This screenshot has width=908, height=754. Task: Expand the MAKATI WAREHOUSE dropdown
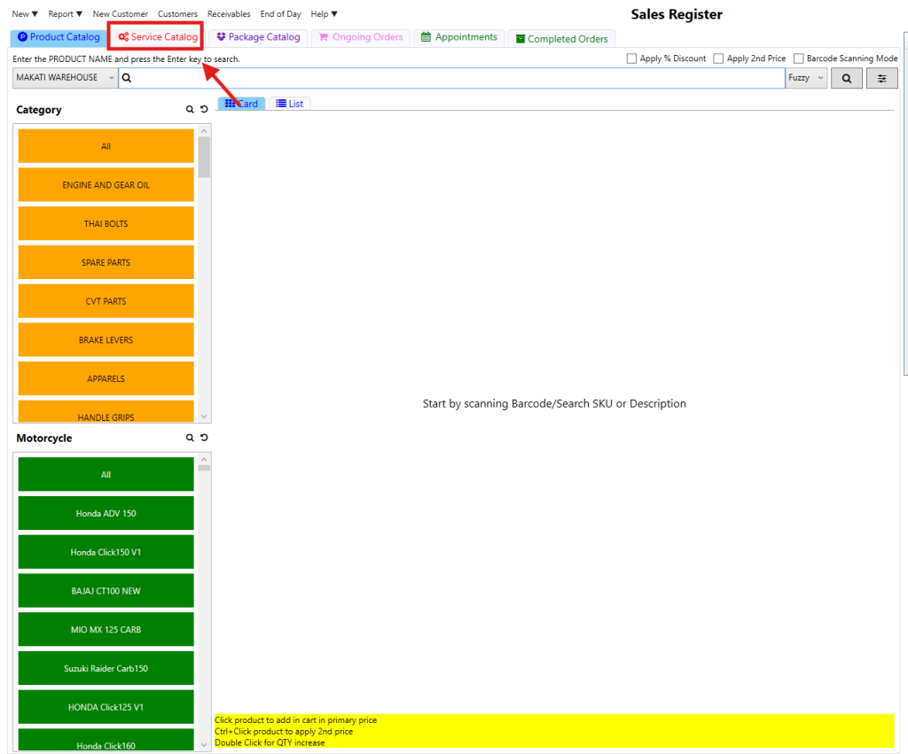coord(65,78)
